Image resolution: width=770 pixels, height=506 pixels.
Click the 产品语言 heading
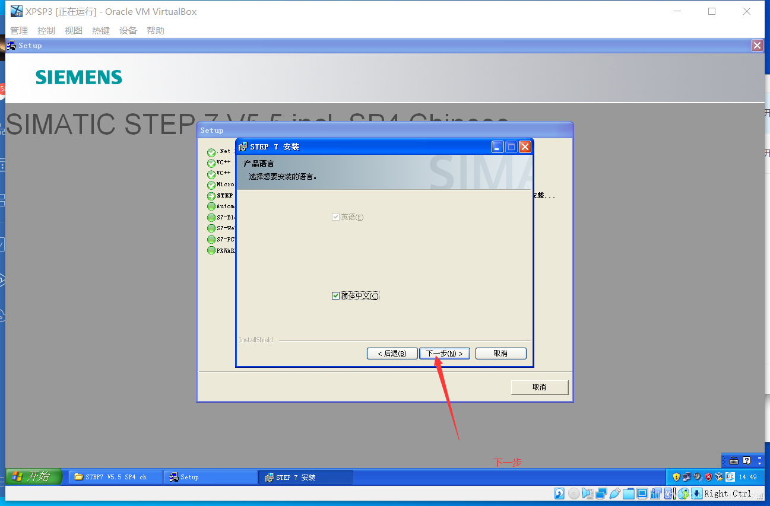pyautogui.click(x=259, y=163)
